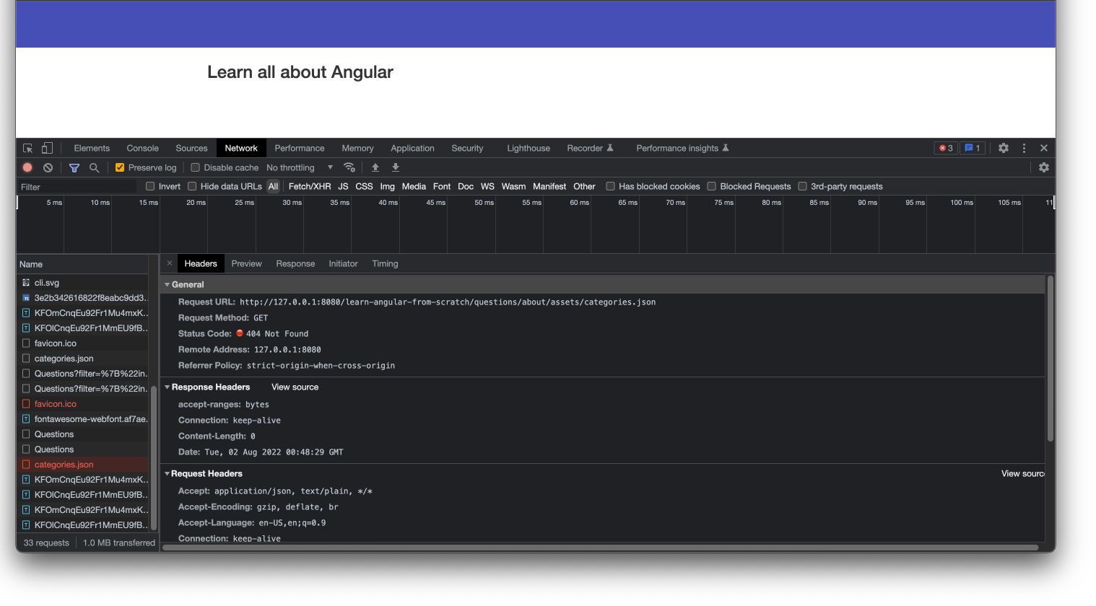This screenshot has width=1096, height=606.
Task: Open the Initiator details tab
Action: pos(343,263)
